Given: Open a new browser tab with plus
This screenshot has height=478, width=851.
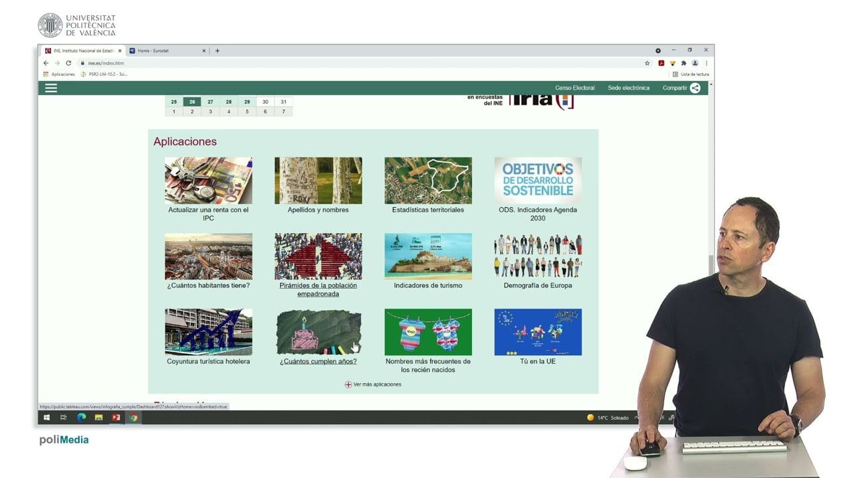Looking at the screenshot, I should click(x=217, y=50).
